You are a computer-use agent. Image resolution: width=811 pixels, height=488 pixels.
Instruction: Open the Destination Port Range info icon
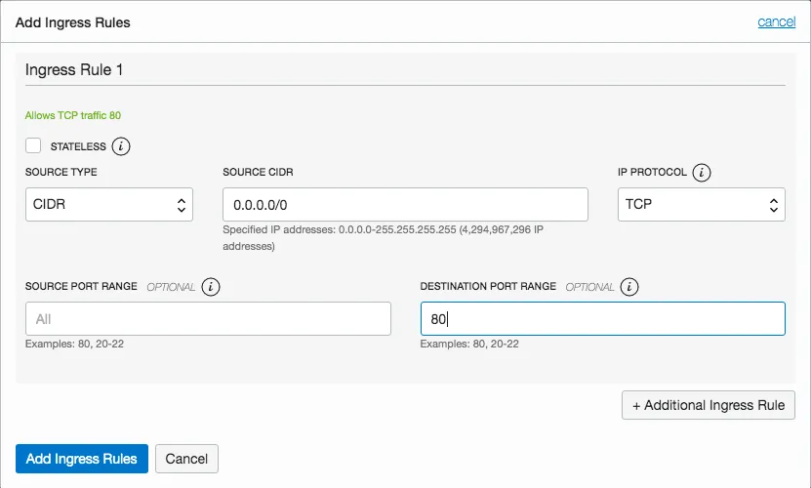click(x=629, y=287)
